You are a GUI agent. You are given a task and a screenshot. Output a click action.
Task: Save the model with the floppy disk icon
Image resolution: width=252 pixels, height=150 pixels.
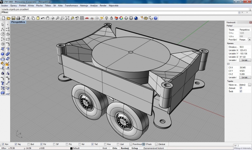click(x=13, y=18)
